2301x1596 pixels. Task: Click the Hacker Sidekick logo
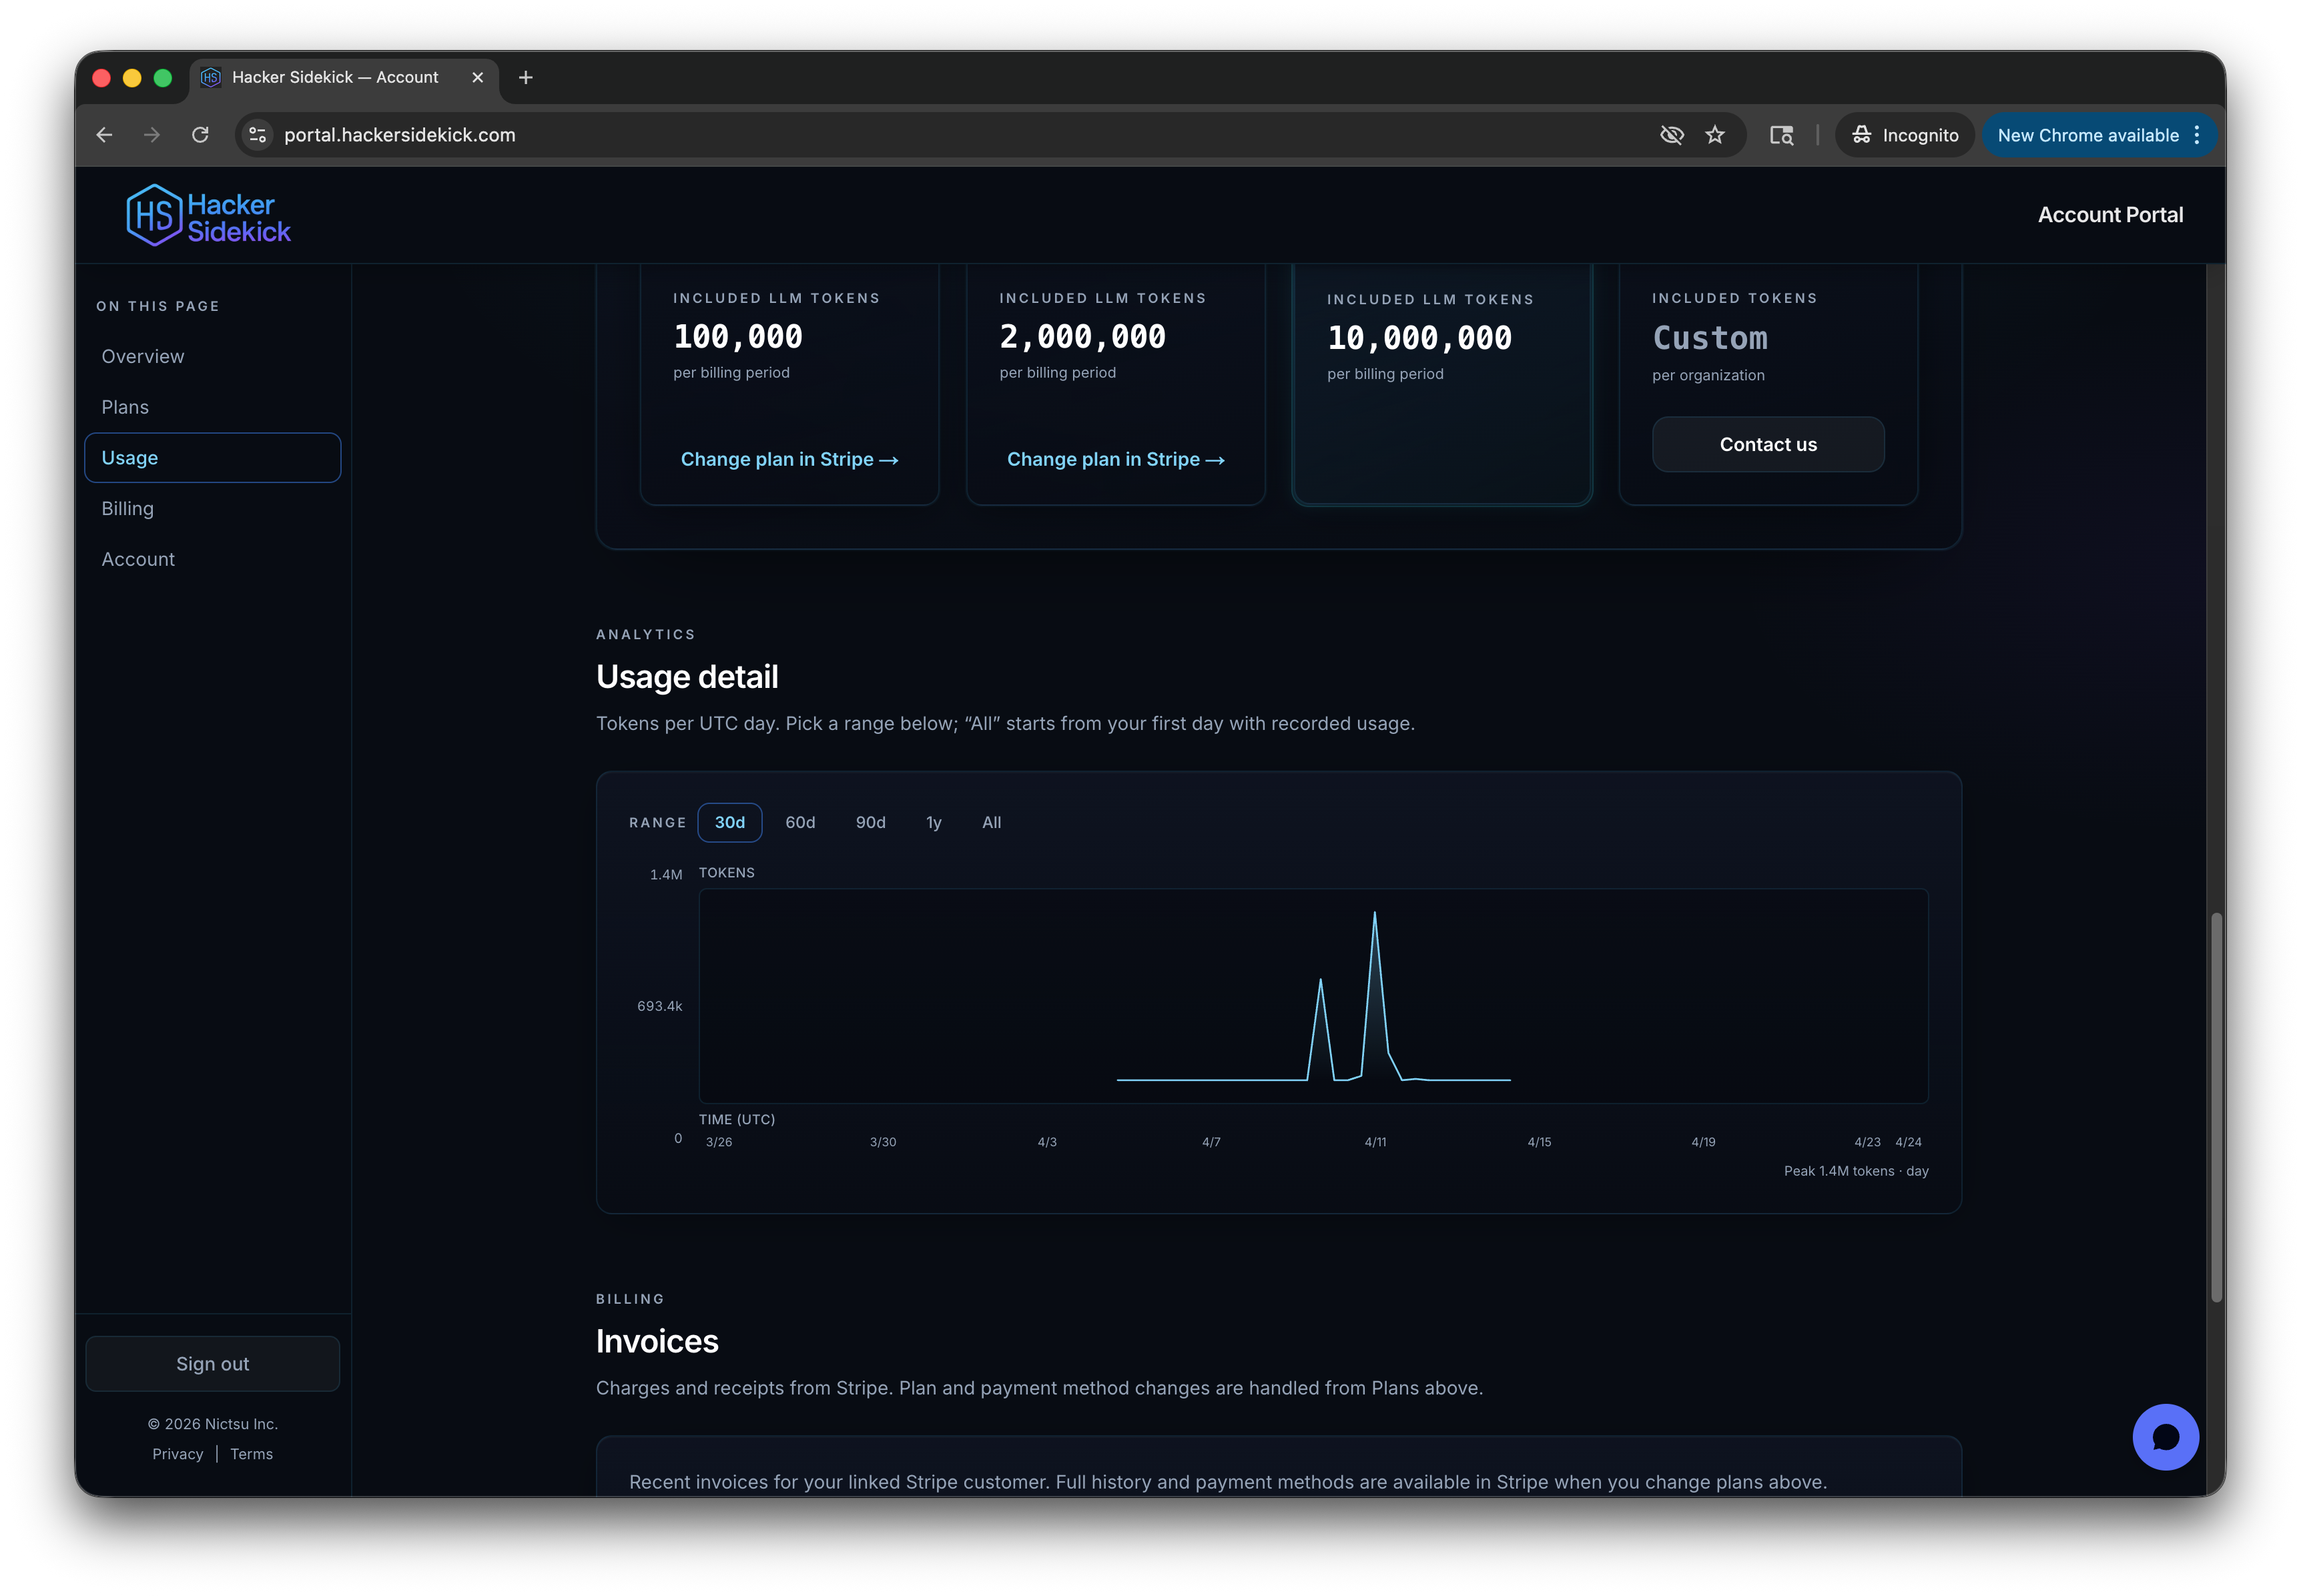pos(208,215)
